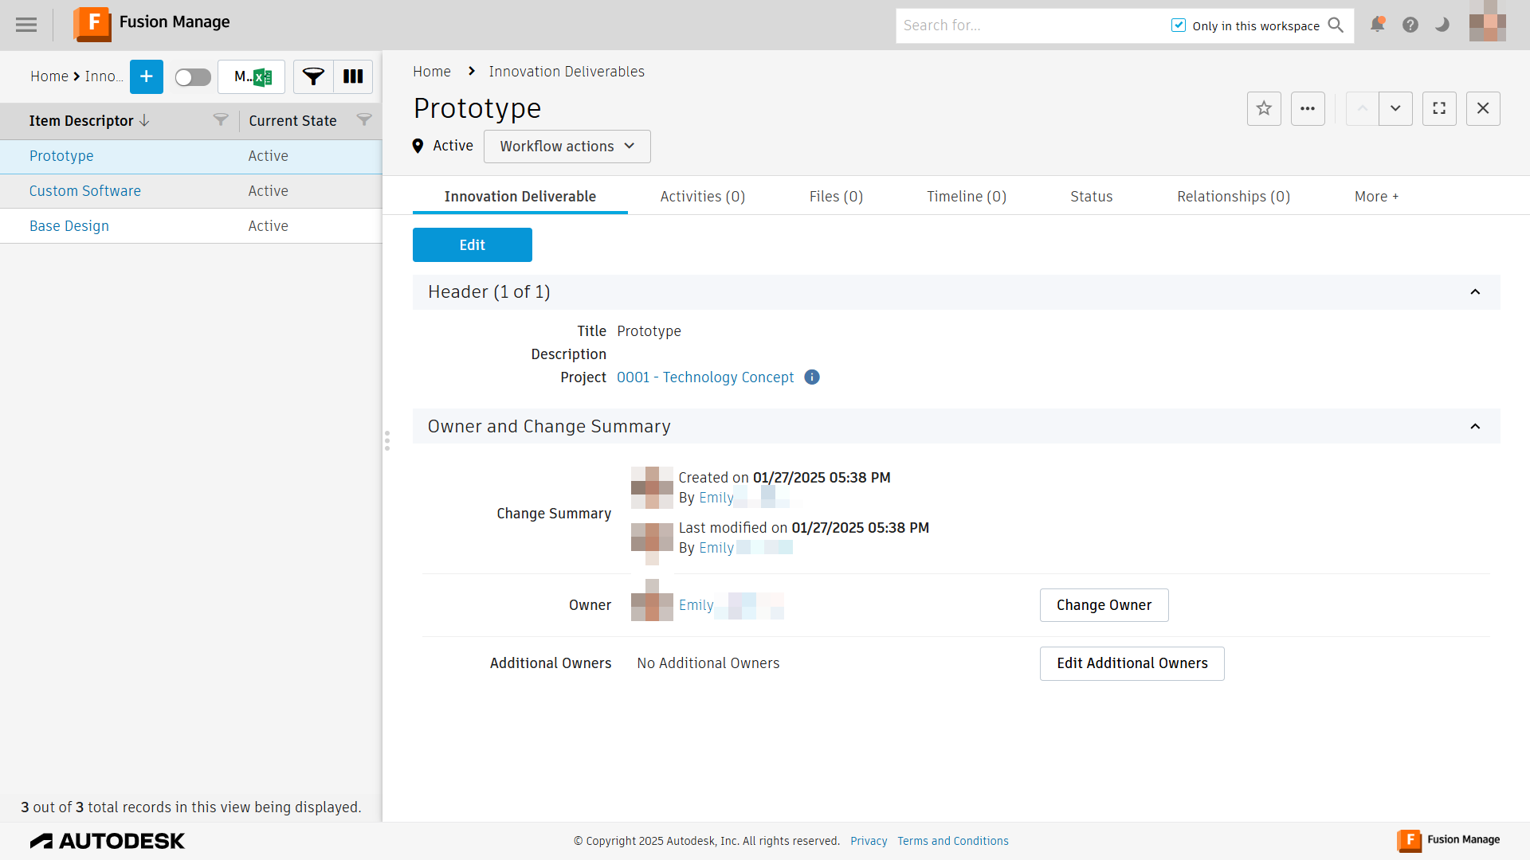The height and width of the screenshot is (860, 1530).
Task: Open the hamburger navigation menu
Action: (26, 25)
